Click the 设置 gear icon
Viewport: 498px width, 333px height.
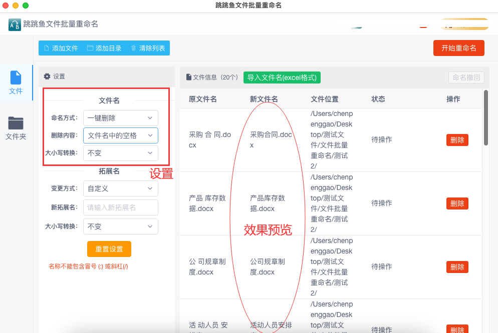(47, 76)
